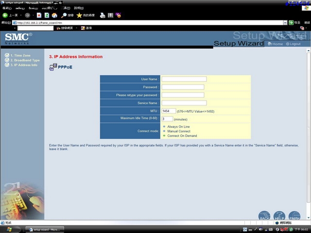
Task: Open the first menu bar item (File)
Action: coord(7,8)
